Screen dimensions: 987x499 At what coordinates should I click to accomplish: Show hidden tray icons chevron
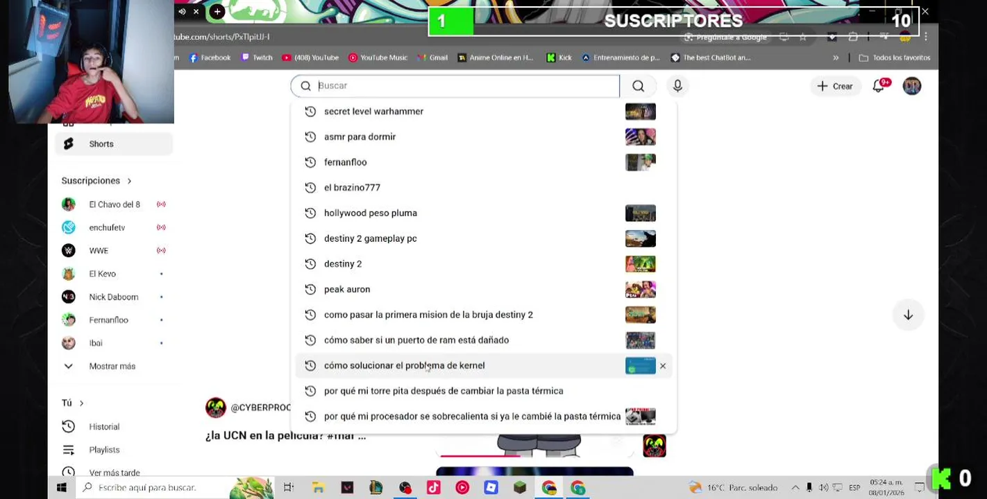coord(795,488)
